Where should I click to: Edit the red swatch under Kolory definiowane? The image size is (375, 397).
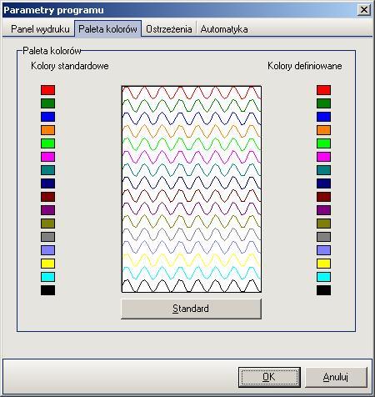(x=323, y=90)
